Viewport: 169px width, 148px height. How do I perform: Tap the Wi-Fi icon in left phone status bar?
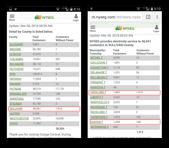point(58,9)
